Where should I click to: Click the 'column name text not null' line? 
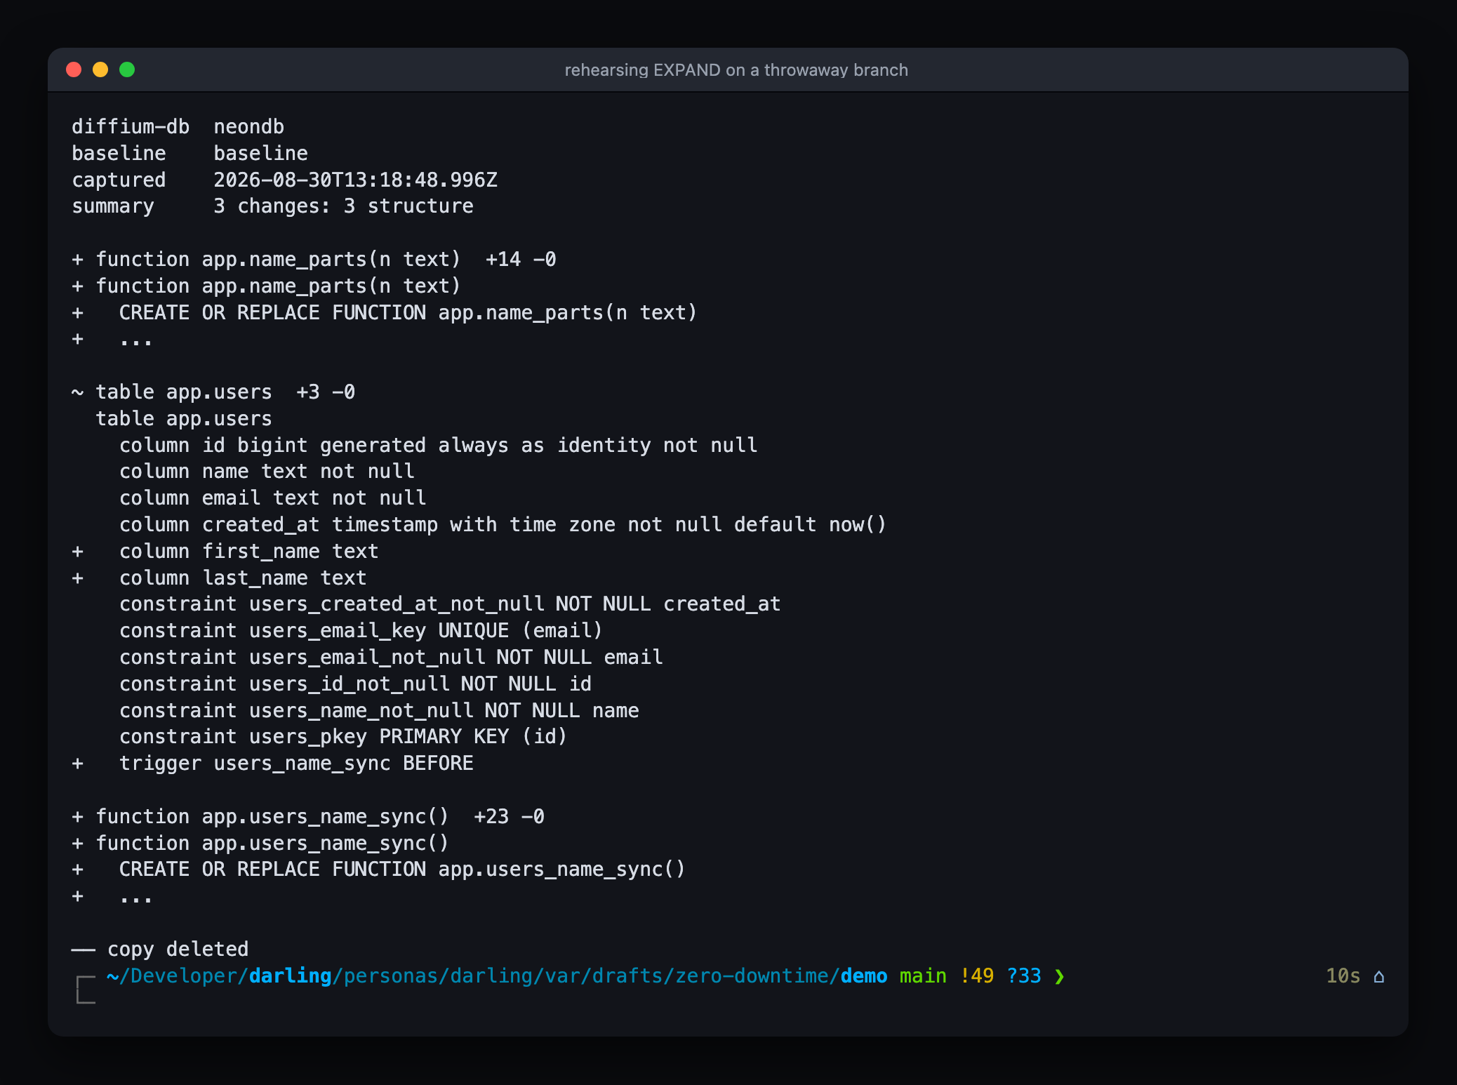[x=267, y=472]
